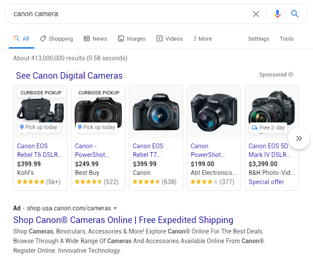The width and height of the screenshot is (313, 258).
Task: Expand the ad URL dropdown arrow
Action: point(115,208)
